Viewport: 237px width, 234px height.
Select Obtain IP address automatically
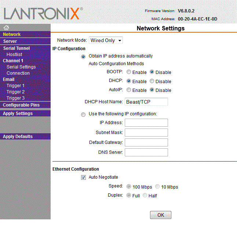(x=83, y=57)
